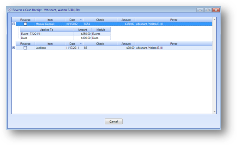Click the second Date column sort arrow
237x145 pixels.
tap(81, 44)
